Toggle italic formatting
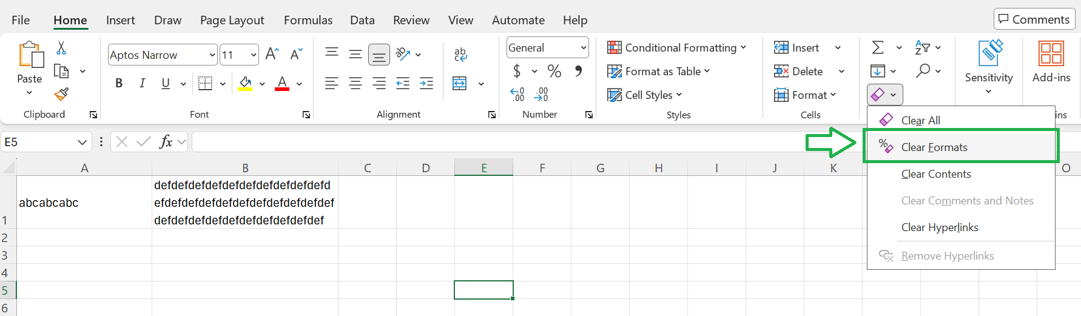Viewport: 1081px width, 316px height. point(142,83)
